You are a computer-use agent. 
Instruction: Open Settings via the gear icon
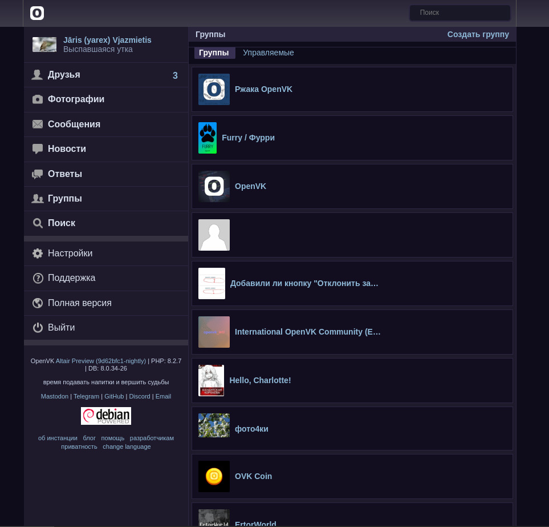pyautogui.click(x=38, y=254)
